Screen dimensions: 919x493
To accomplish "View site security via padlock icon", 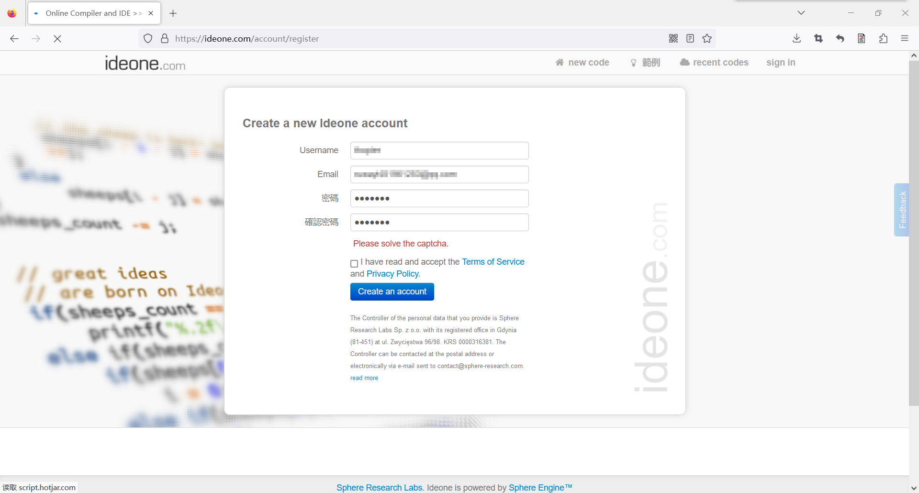I will click(x=165, y=39).
